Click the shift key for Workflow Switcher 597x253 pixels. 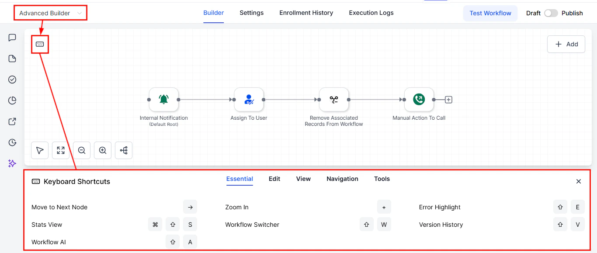[367, 225]
